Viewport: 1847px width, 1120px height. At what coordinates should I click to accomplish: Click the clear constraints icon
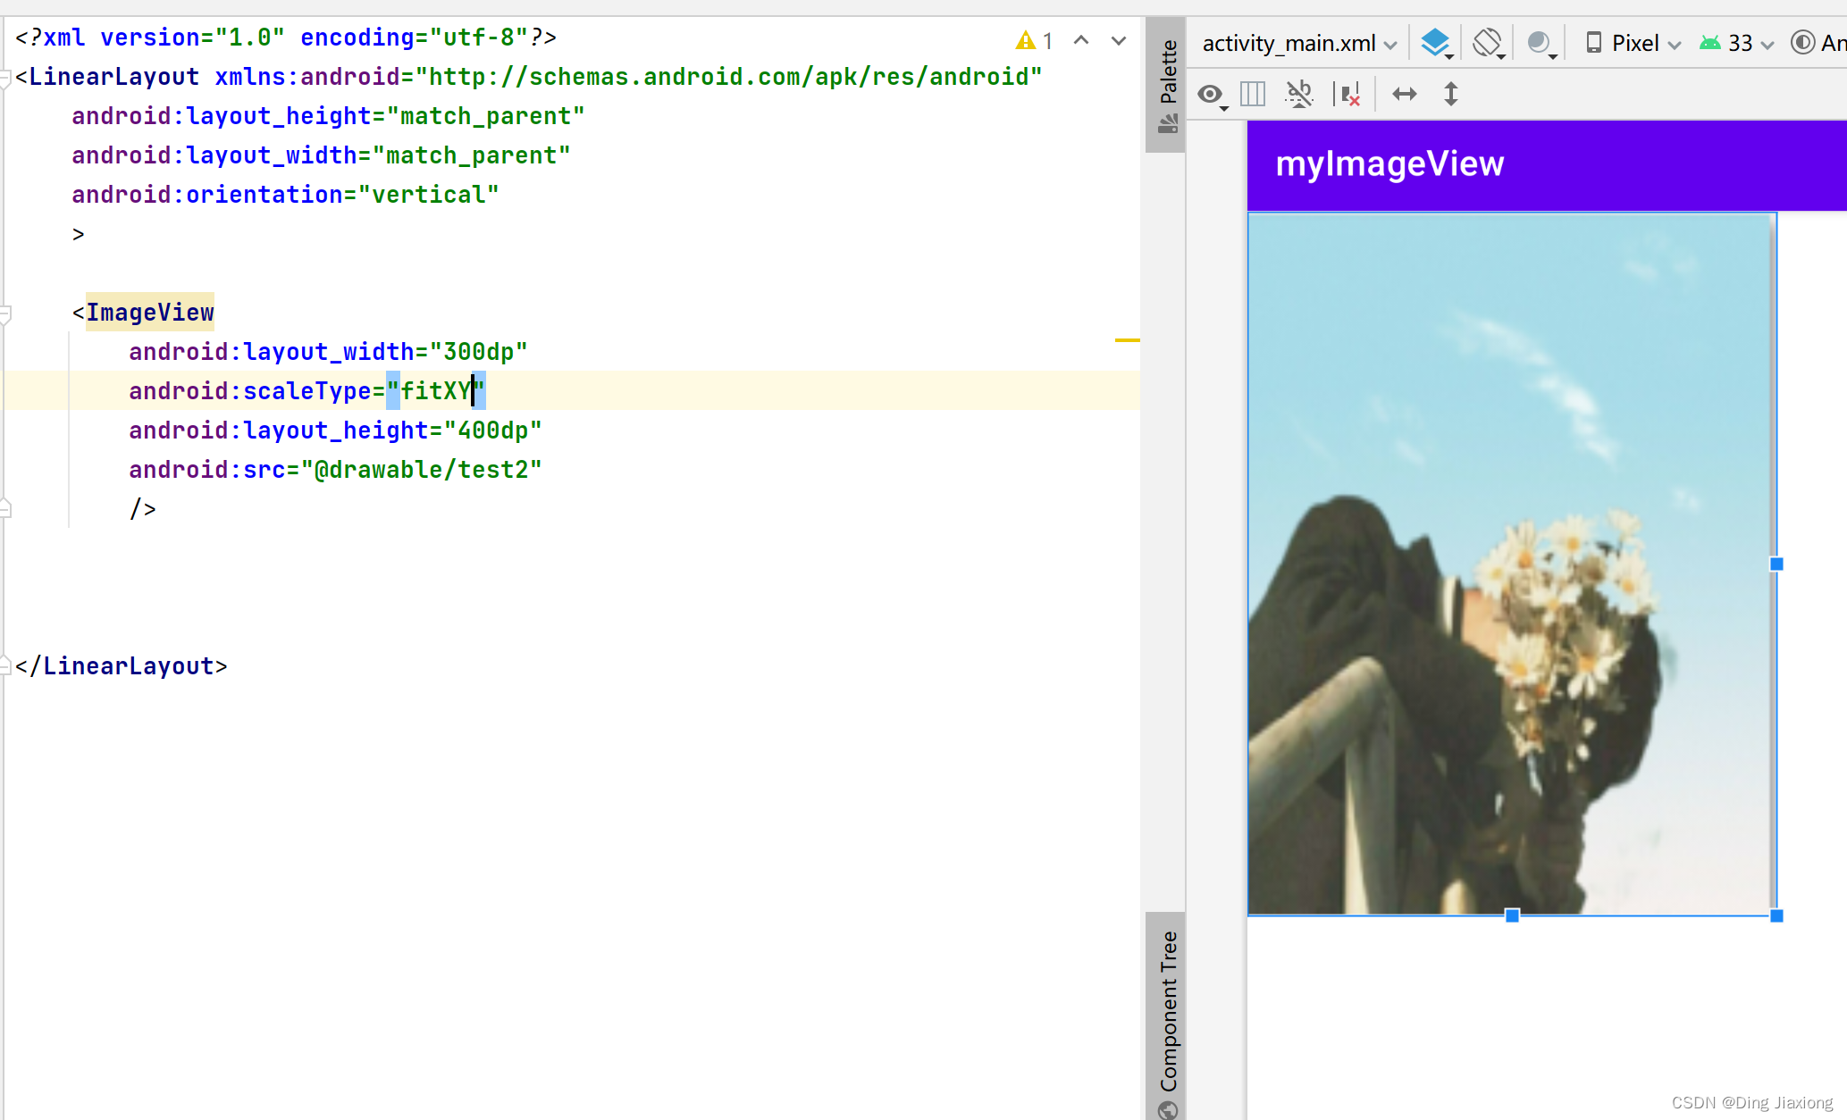coord(1347,94)
